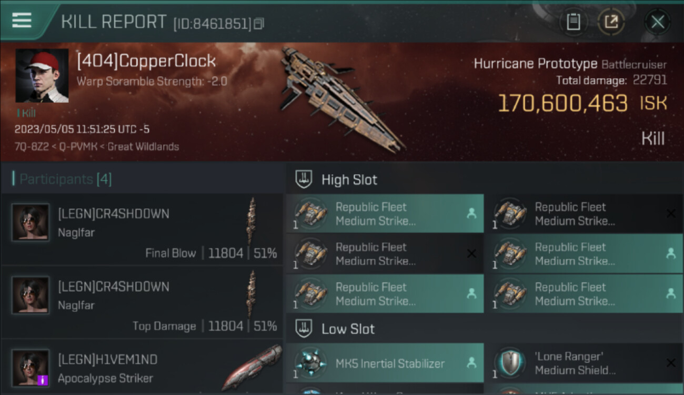The height and width of the screenshot is (395, 684).
Task: Select 'Lone Ranger' Medium Shield module
Action: coord(576,363)
